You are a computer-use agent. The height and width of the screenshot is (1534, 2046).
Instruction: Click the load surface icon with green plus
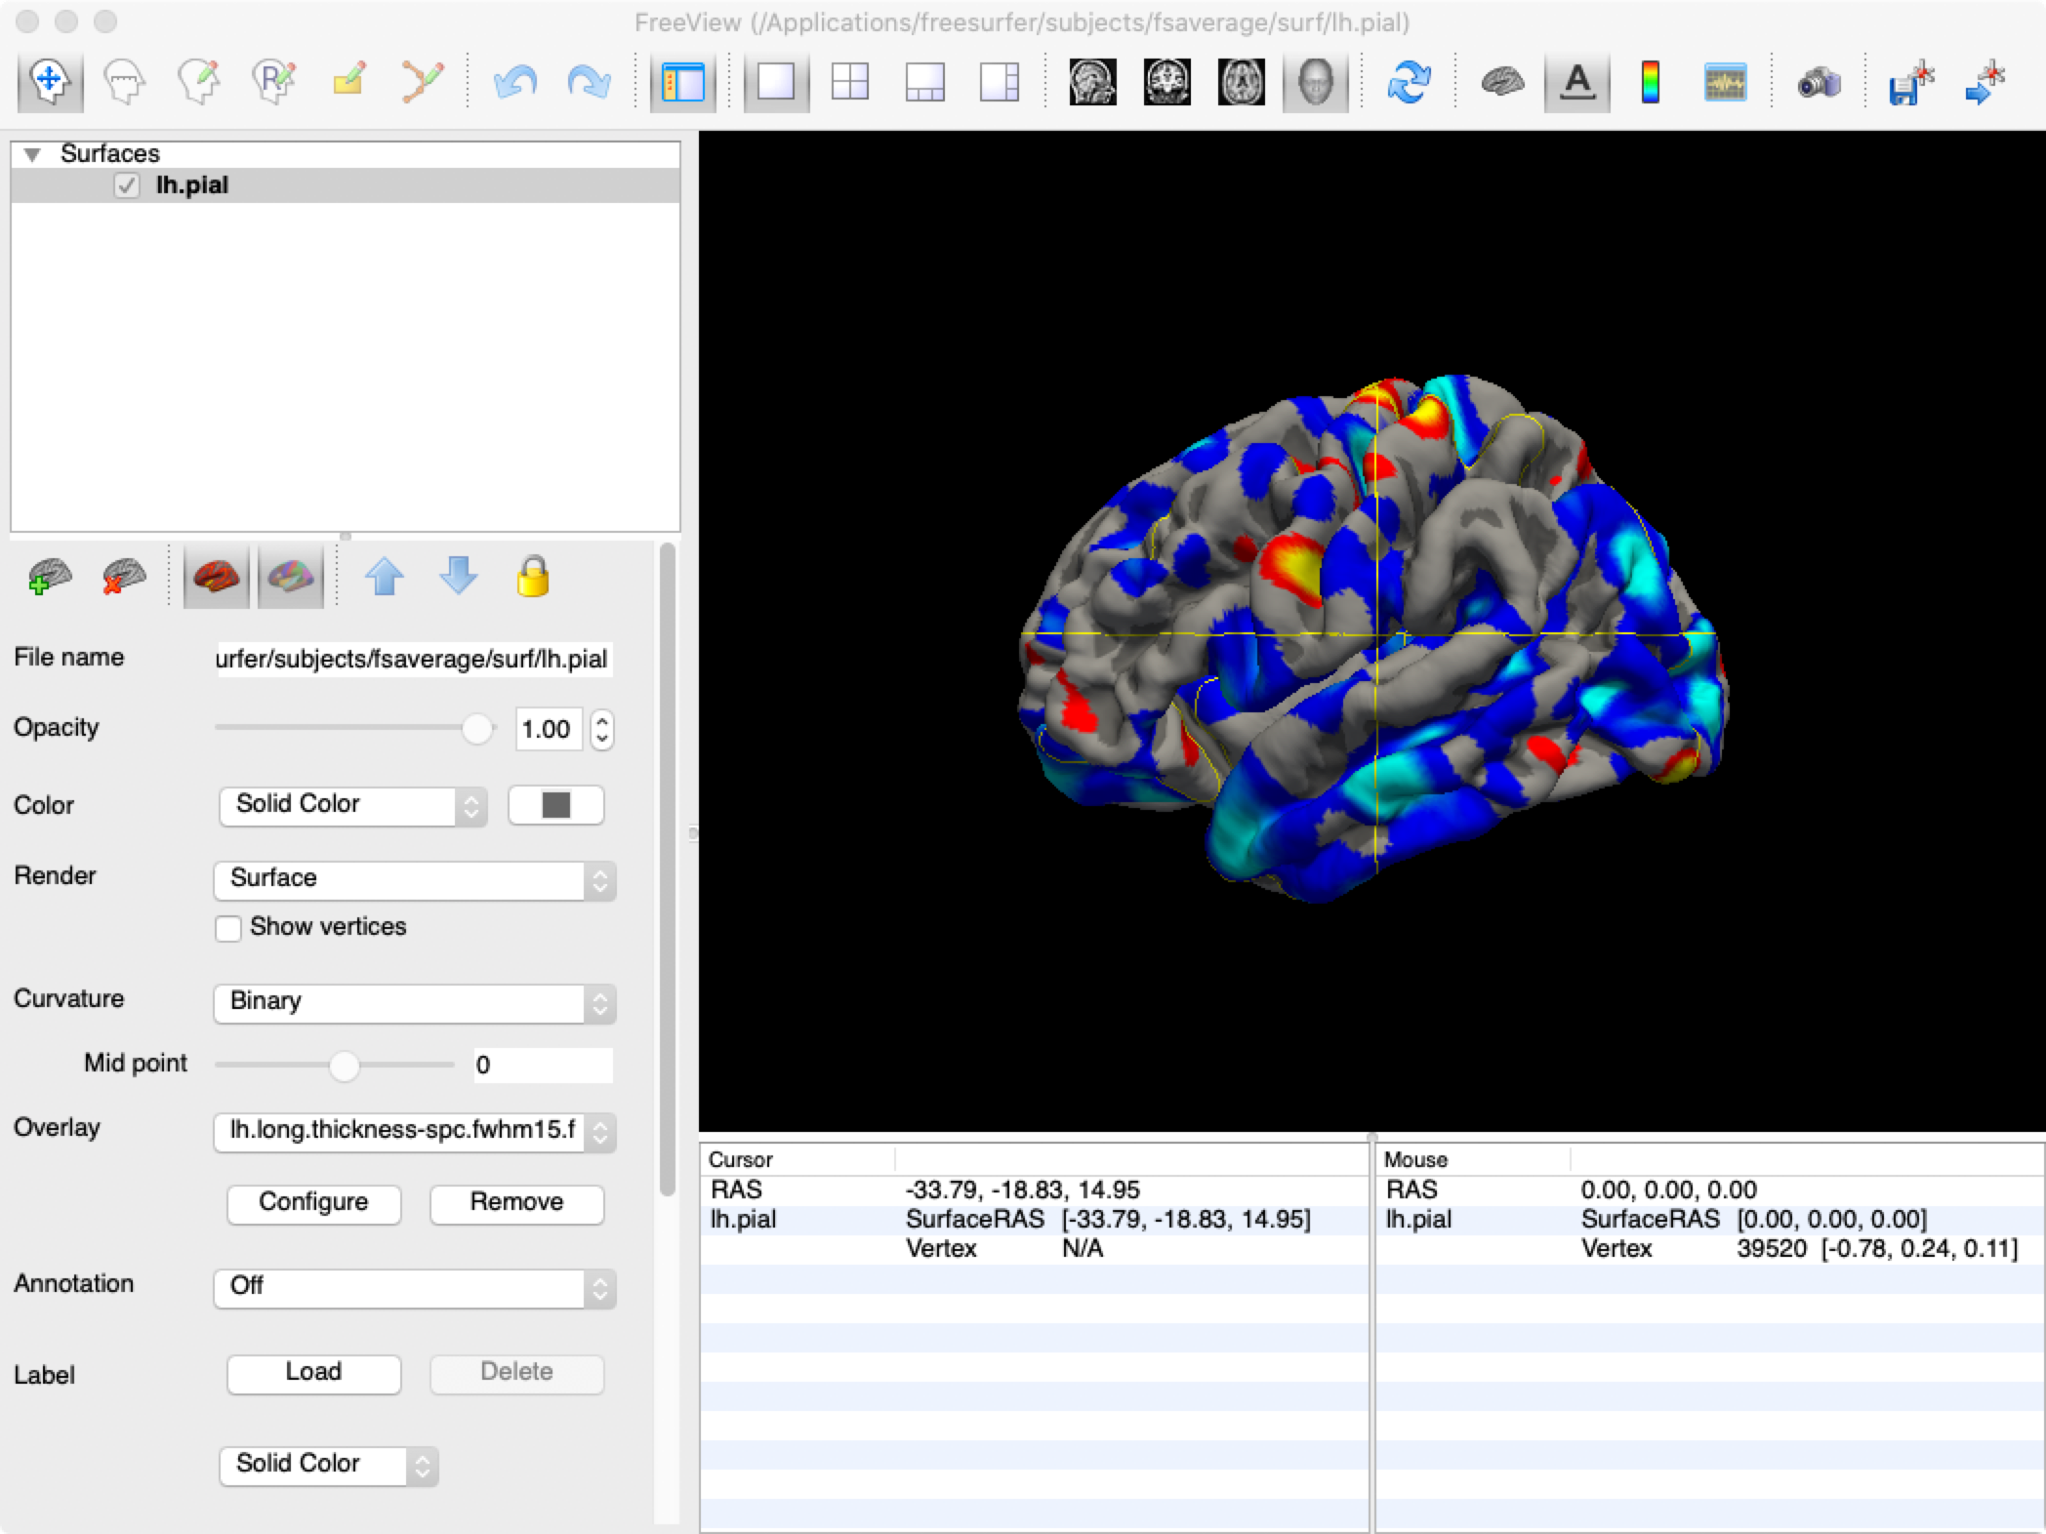coord(49,577)
